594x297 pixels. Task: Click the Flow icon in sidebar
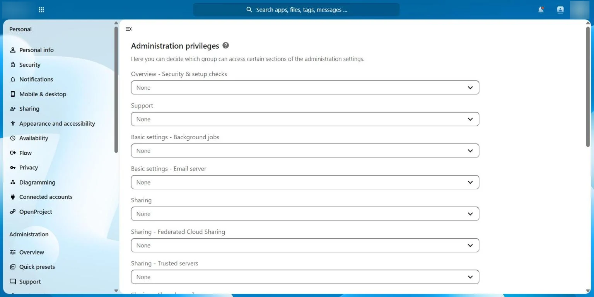[13, 153]
